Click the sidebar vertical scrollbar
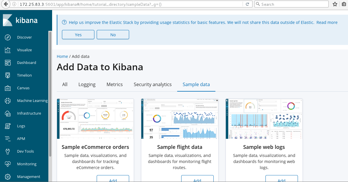Image resolution: width=348 pixels, height=182 pixels. tap(50, 94)
